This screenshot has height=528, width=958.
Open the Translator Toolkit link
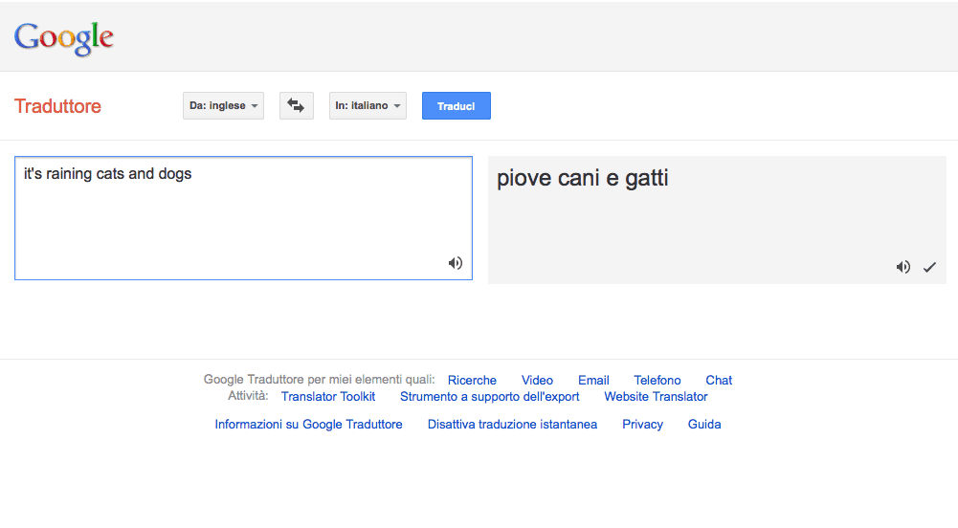click(x=328, y=397)
